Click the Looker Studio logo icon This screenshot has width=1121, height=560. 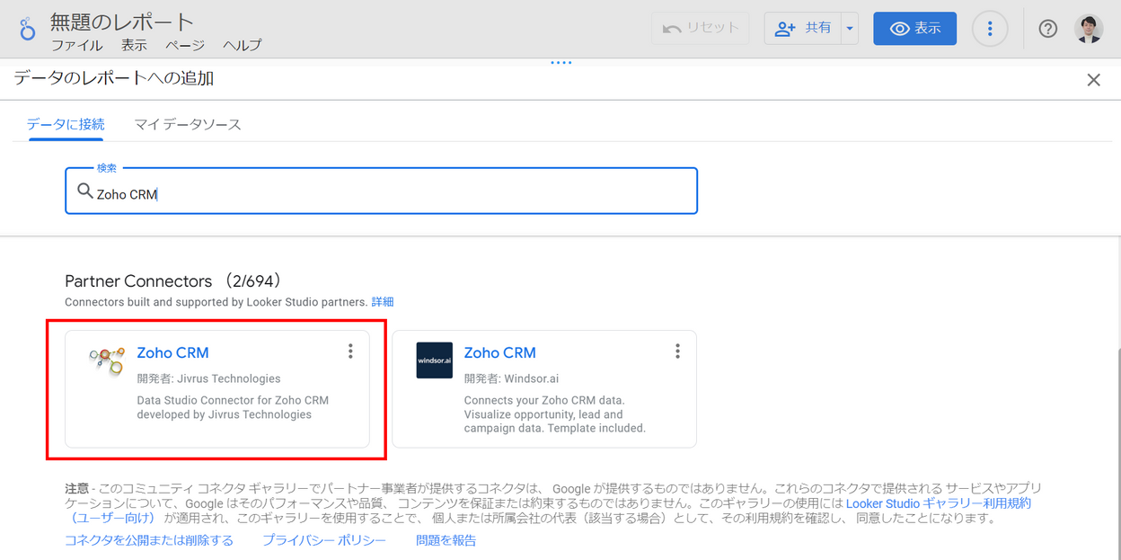[27, 29]
